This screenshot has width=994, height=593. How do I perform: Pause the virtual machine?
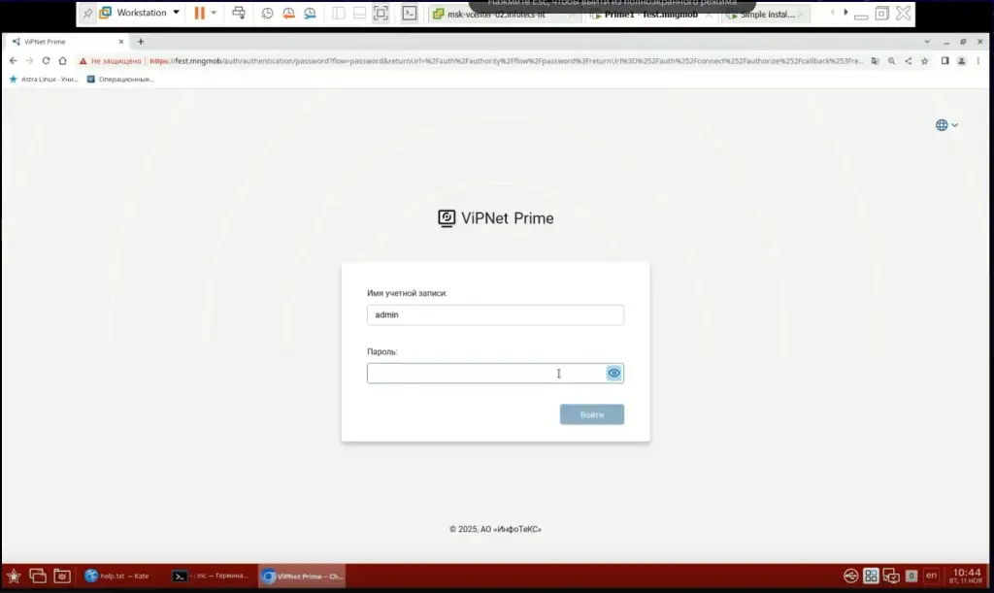199,13
